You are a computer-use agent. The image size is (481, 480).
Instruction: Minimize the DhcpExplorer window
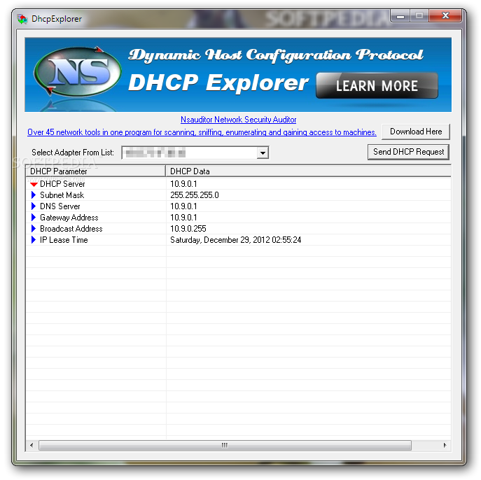tap(400, 16)
